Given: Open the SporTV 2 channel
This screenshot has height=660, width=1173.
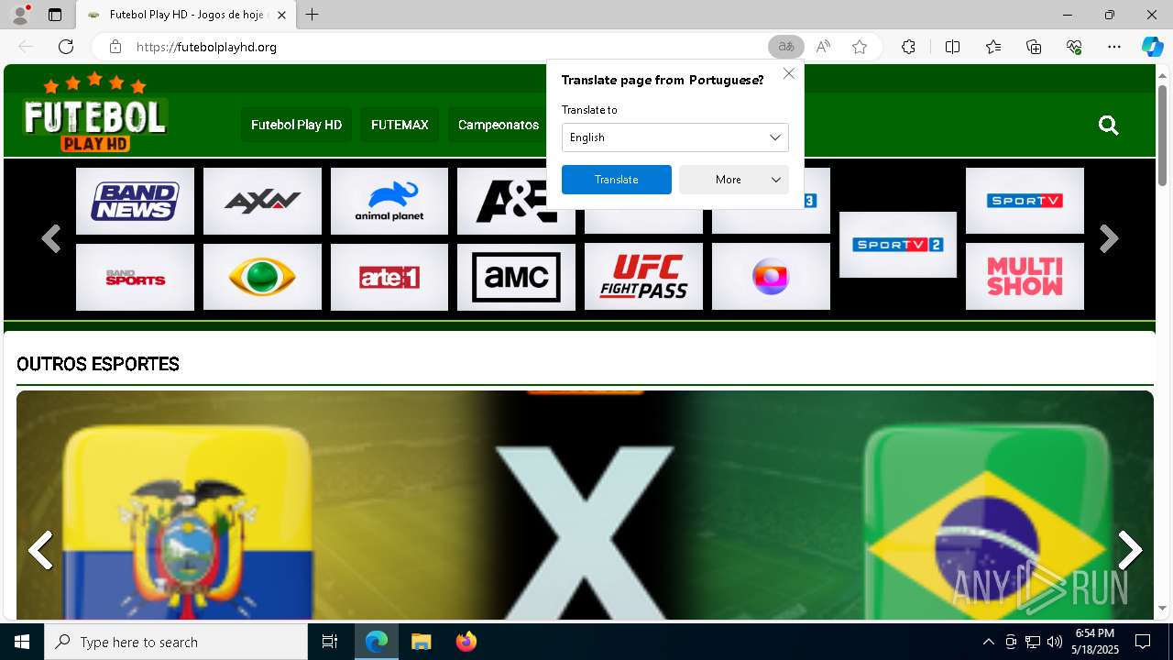Looking at the screenshot, I should 898,245.
